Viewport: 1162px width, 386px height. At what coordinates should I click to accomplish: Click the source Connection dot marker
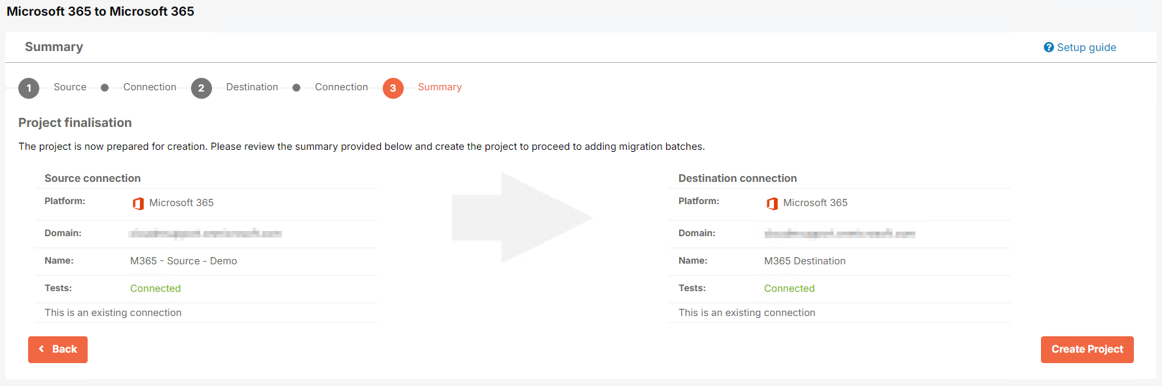point(105,88)
